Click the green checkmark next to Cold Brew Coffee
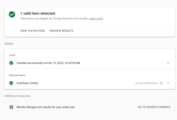Screen dimensions: 177x120 tap(11, 83)
